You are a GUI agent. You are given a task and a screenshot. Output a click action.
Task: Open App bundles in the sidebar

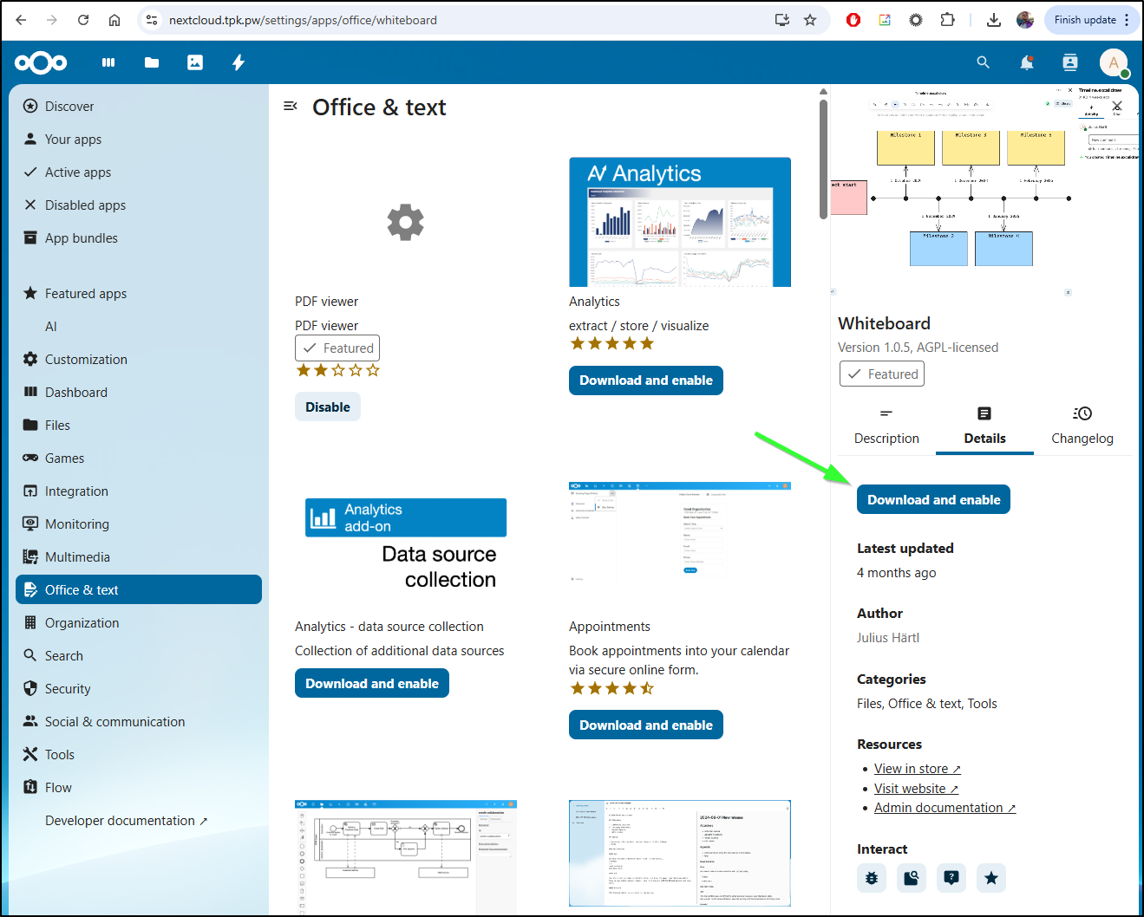[x=139, y=238]
